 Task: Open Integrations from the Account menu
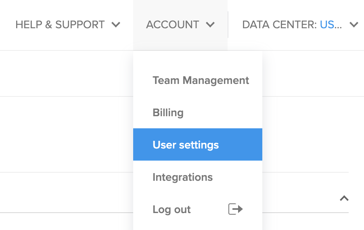[x=198, y=177]
